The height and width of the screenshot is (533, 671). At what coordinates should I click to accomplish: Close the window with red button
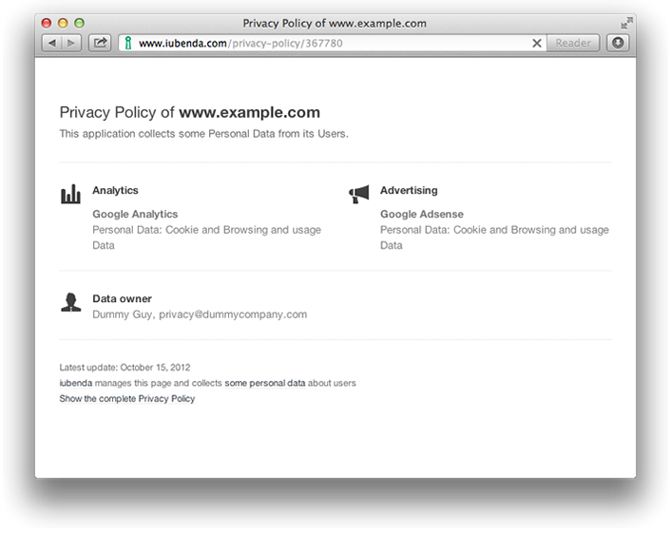tap(47, 23)
